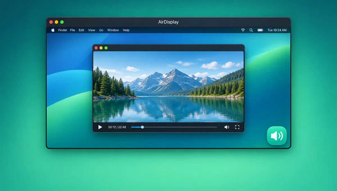Click the AirDisplay window title
Viewport: 337px width, 191px height.
pyautogui.click(x=168, y=22)
